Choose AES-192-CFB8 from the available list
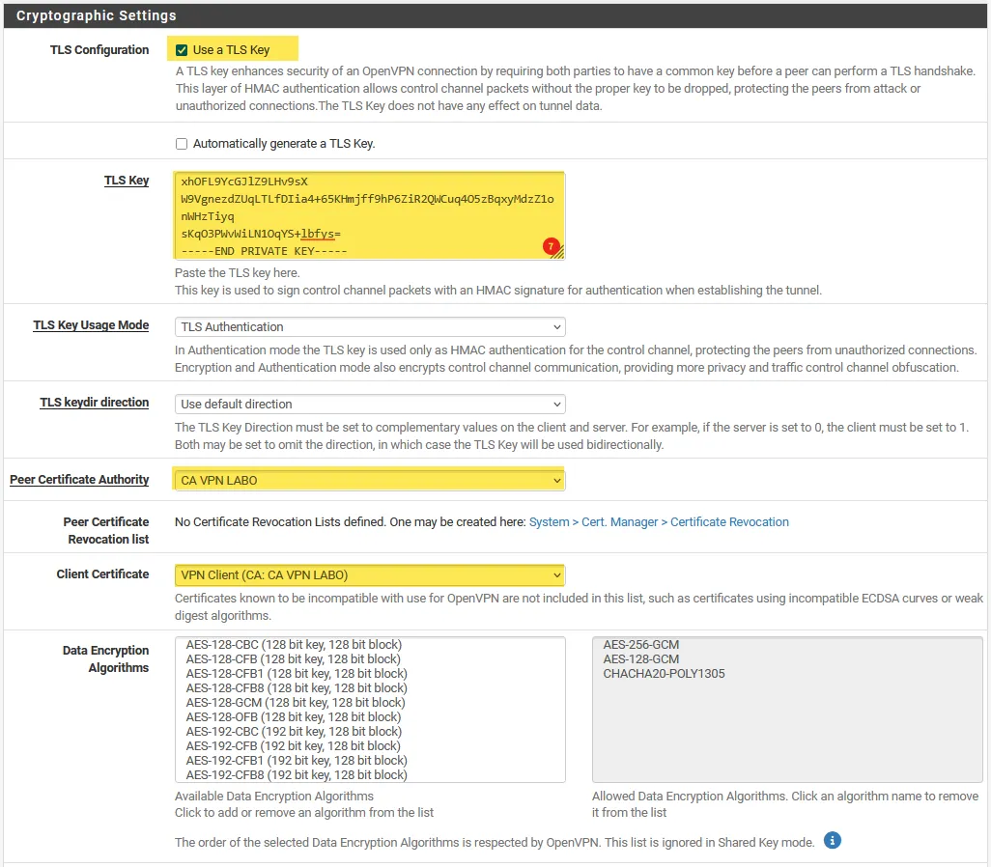 [297, 775]
